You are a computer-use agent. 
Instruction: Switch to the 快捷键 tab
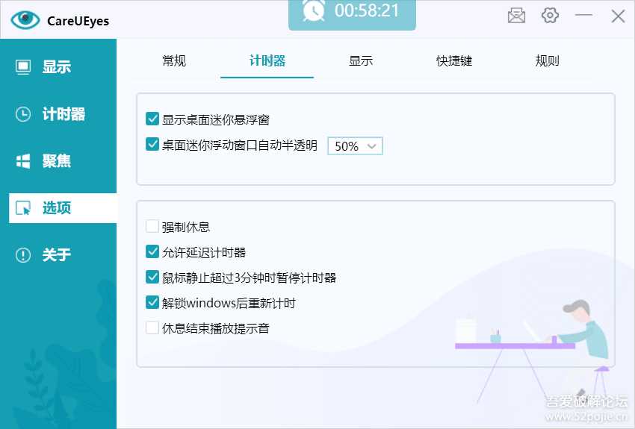click(x=454, y=61)
